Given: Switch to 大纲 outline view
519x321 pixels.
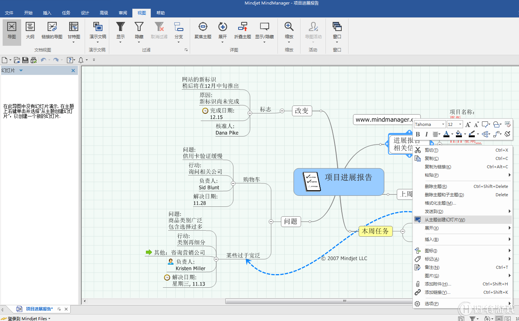Looking at the screenshot, I should [30, 30].
